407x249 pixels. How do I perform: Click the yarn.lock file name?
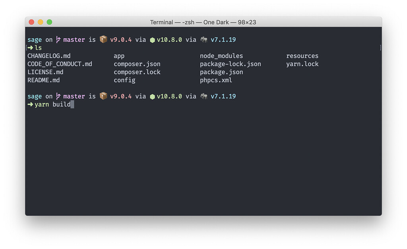tap(302, 64)
